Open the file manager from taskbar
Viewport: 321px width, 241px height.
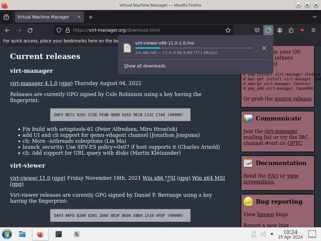click(22, 234)
